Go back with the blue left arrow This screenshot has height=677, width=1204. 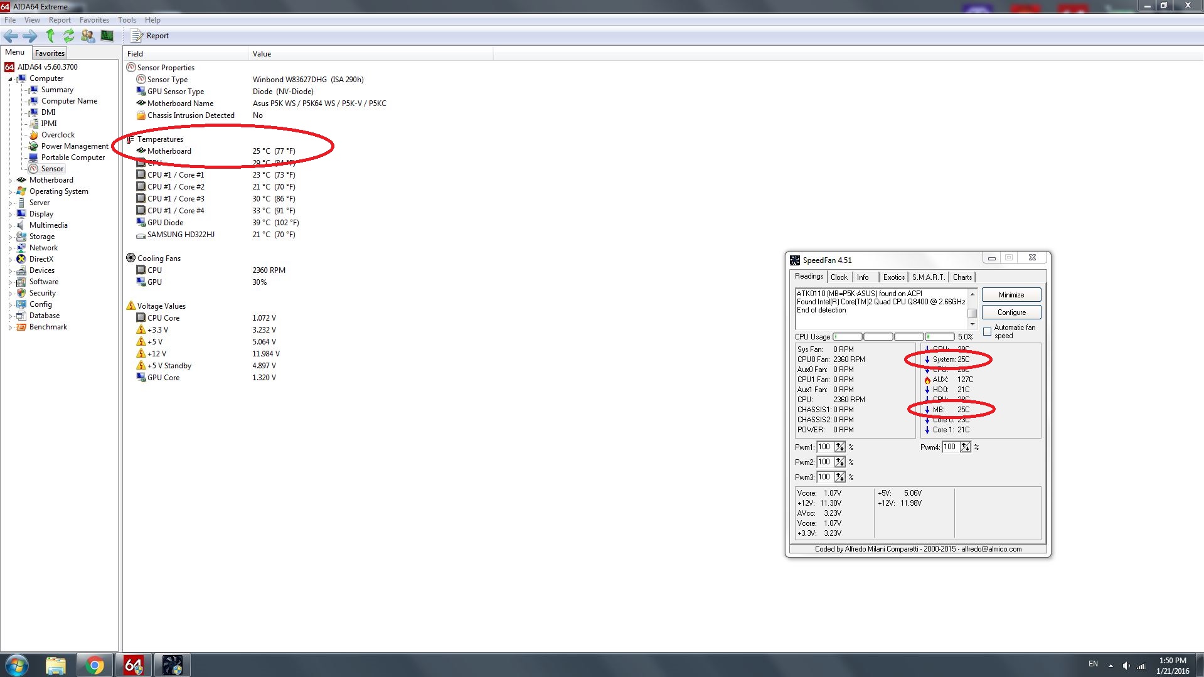click(x=11, y=36)
